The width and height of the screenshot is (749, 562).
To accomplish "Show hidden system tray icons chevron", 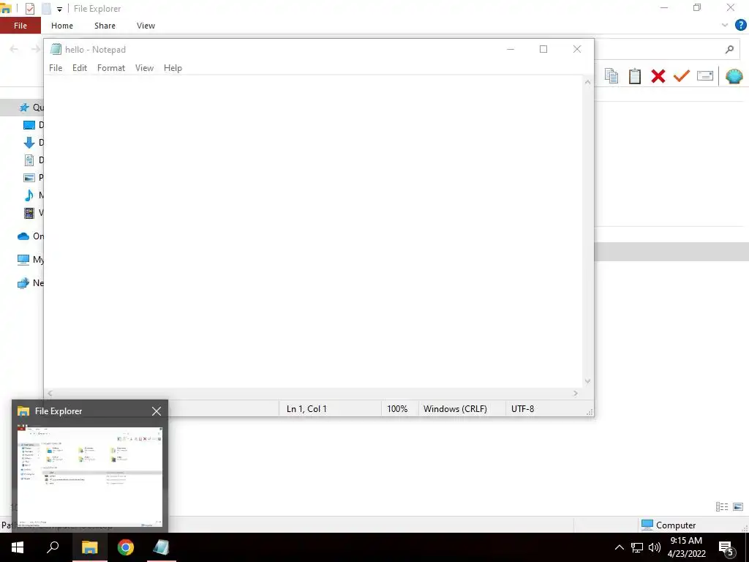I will [619, 547].
